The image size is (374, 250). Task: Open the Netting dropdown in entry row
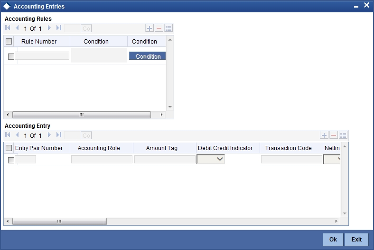[x=332, y=159]
